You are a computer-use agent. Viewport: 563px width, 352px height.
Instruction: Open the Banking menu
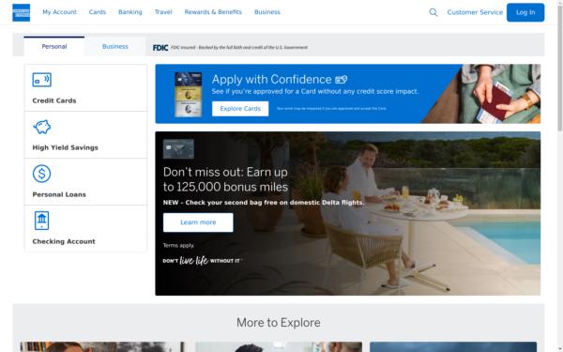130,12
